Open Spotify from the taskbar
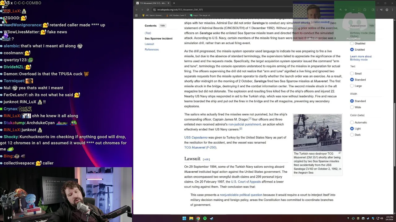 (x=205, y=218)
